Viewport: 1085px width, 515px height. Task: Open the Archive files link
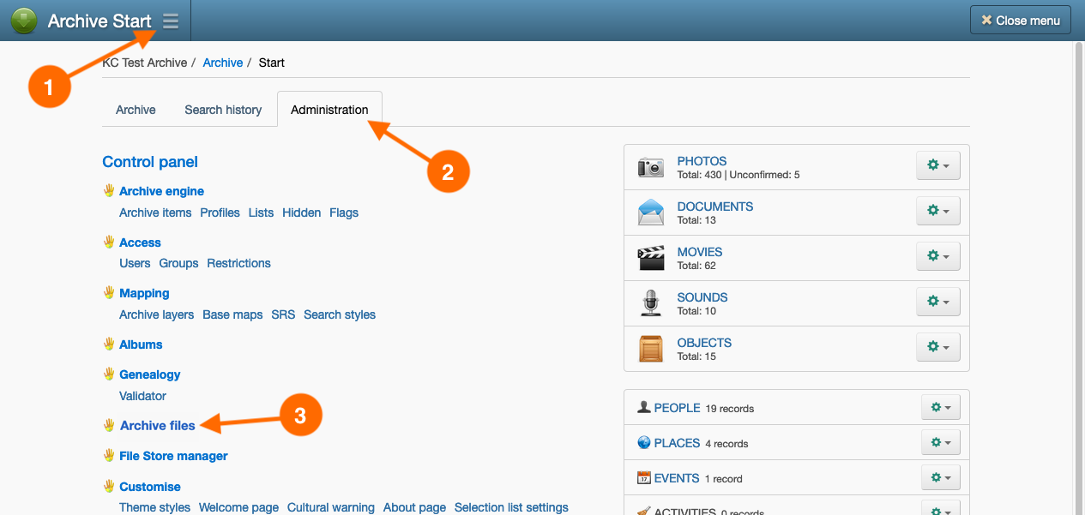pos(158,426)
